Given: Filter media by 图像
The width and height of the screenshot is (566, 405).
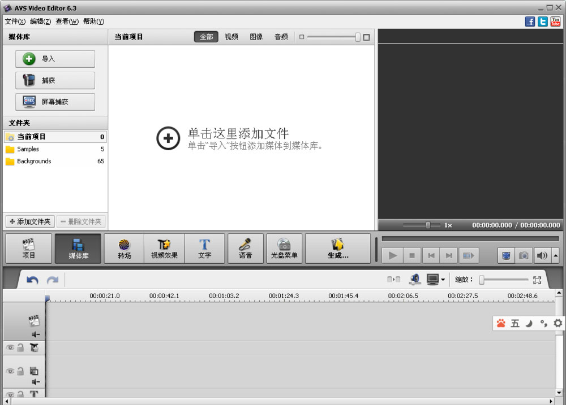Looking at the screenshot, I should 256,37.
